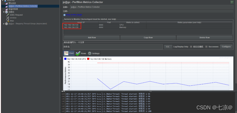Click the green expand-panel icon at top right
This screenshot has height=113, width=237.
[232, 2]
